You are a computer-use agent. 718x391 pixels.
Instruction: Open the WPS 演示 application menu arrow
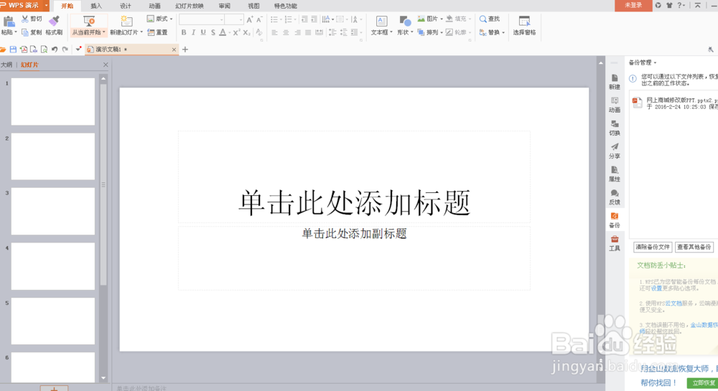[x=46, y=6]
